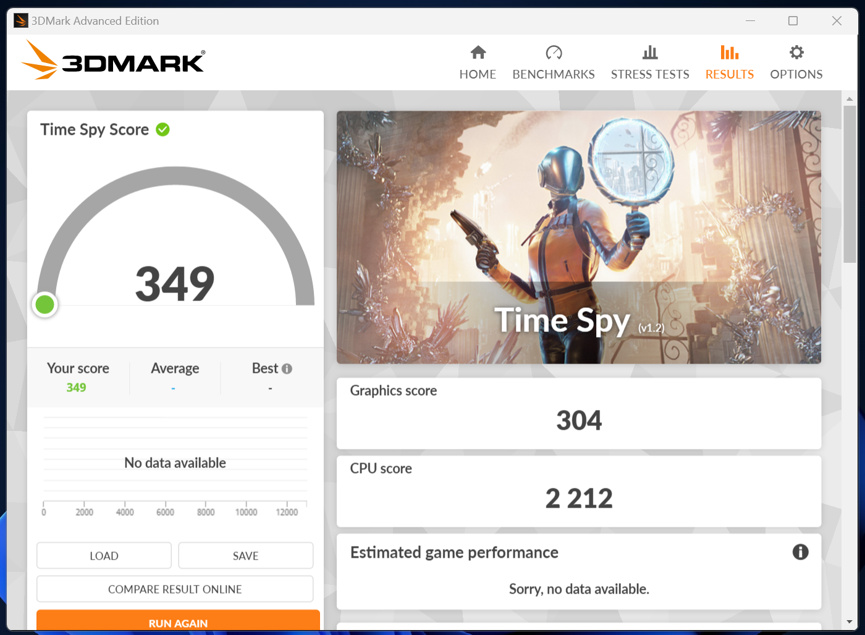This screenshot has height=635, width=865.
Task: Click the 'Estimated game performance' heading
Action: point(454,552)
